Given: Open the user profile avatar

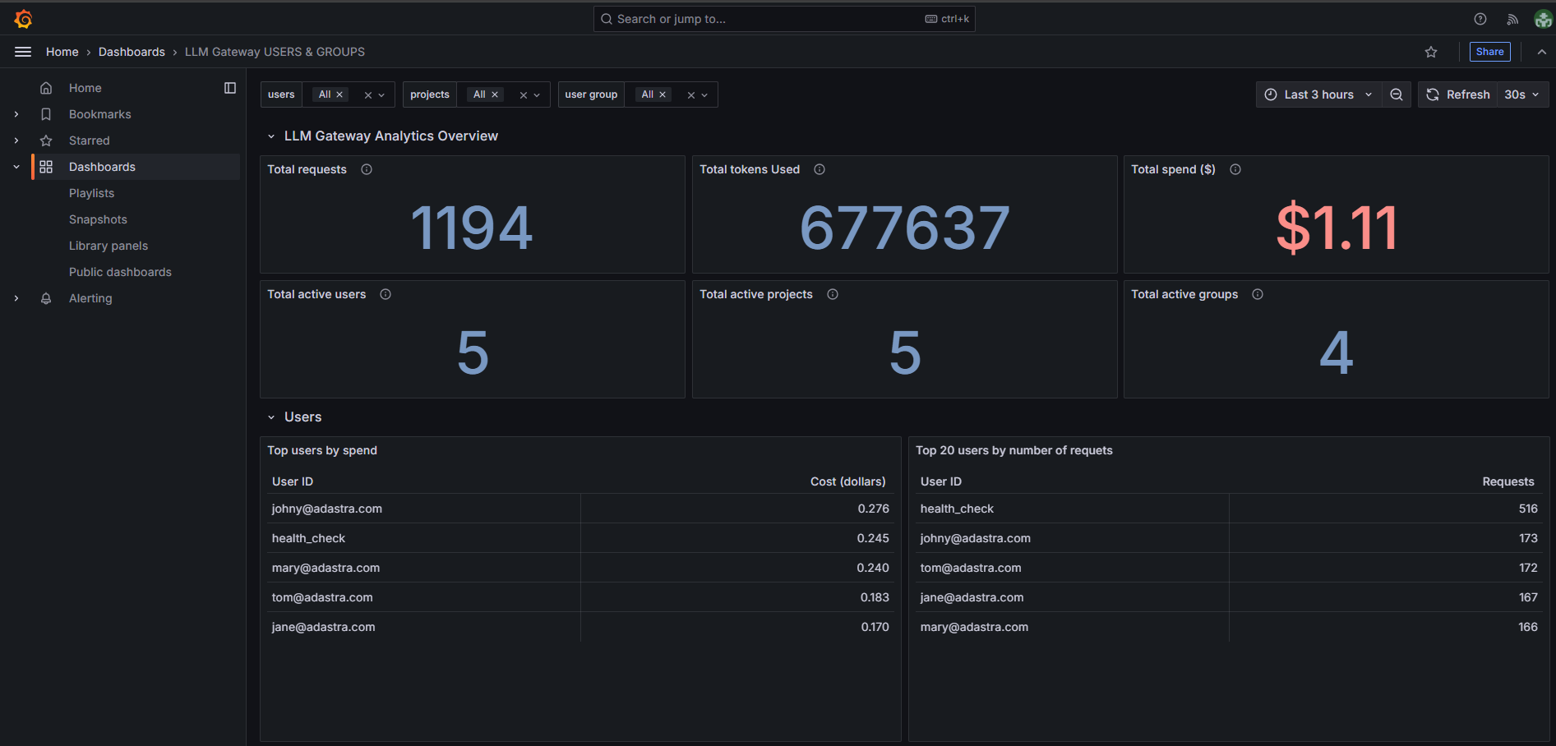Looking at the screenshot, I should (x=1543, y=19).
